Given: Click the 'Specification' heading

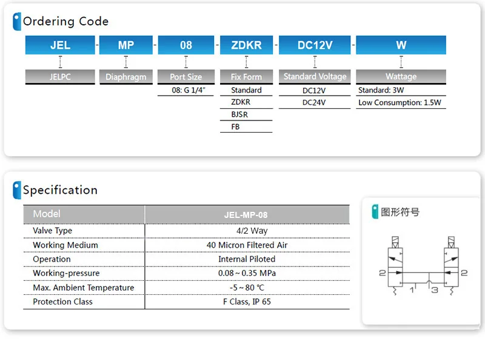Looking at the screenshot, I should tap(60, 190).
